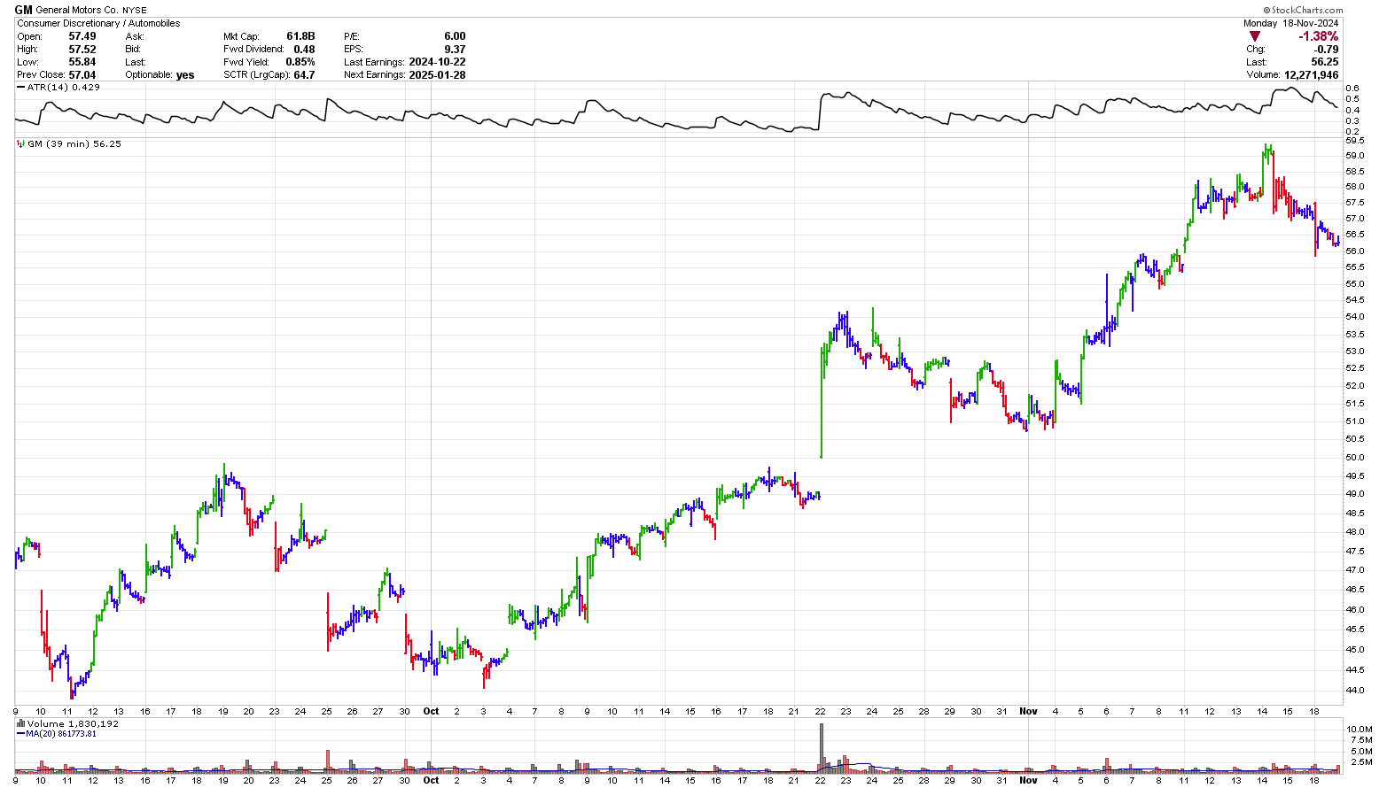
Task: Click the Mkt Cap value 61.8B
Action: point(301,36)
